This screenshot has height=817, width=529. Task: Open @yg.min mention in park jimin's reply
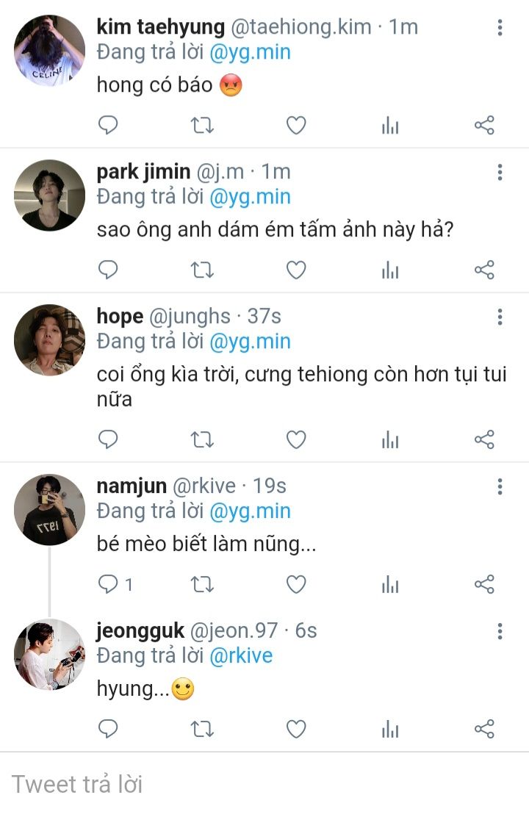click(250, 197)
